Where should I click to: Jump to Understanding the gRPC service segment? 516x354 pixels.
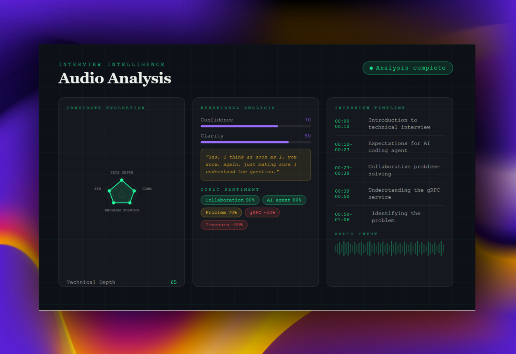390,194
